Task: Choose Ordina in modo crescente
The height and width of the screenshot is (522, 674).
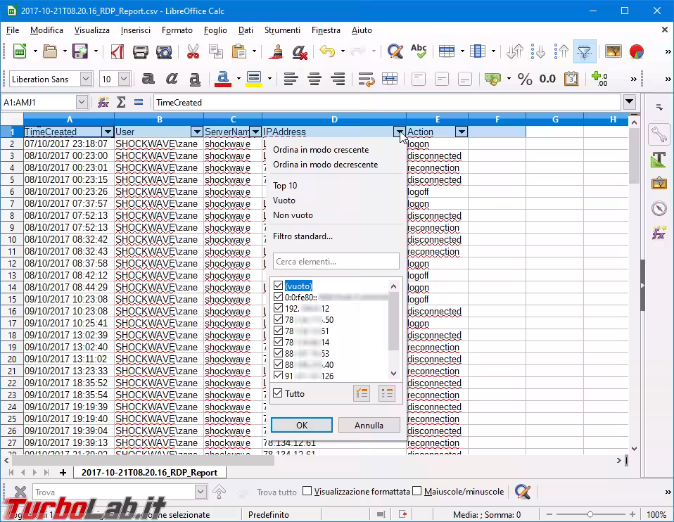Action: 321,150
